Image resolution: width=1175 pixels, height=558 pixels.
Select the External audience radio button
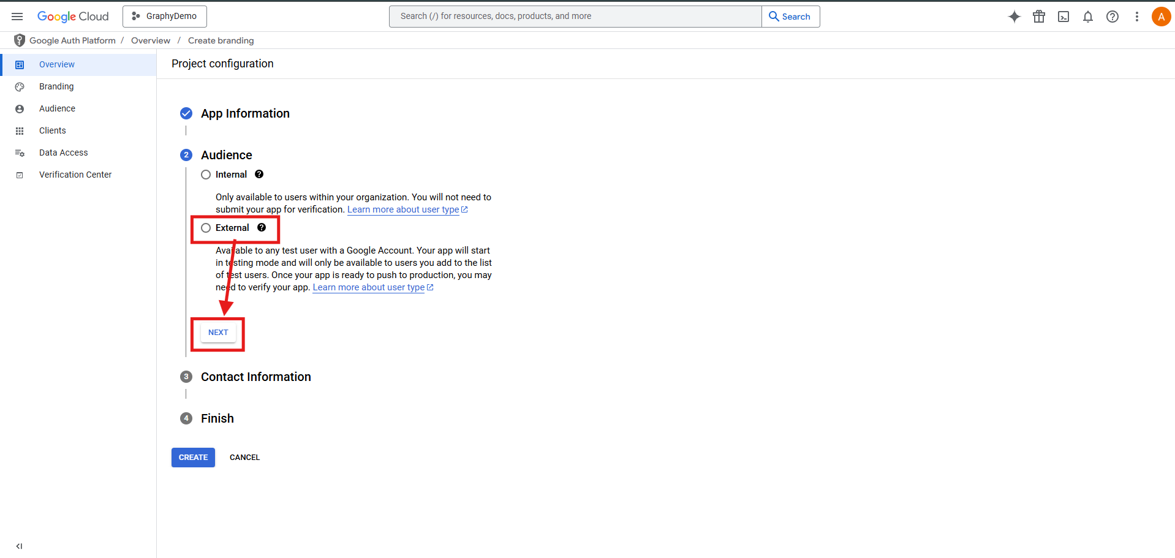[206, 228]
